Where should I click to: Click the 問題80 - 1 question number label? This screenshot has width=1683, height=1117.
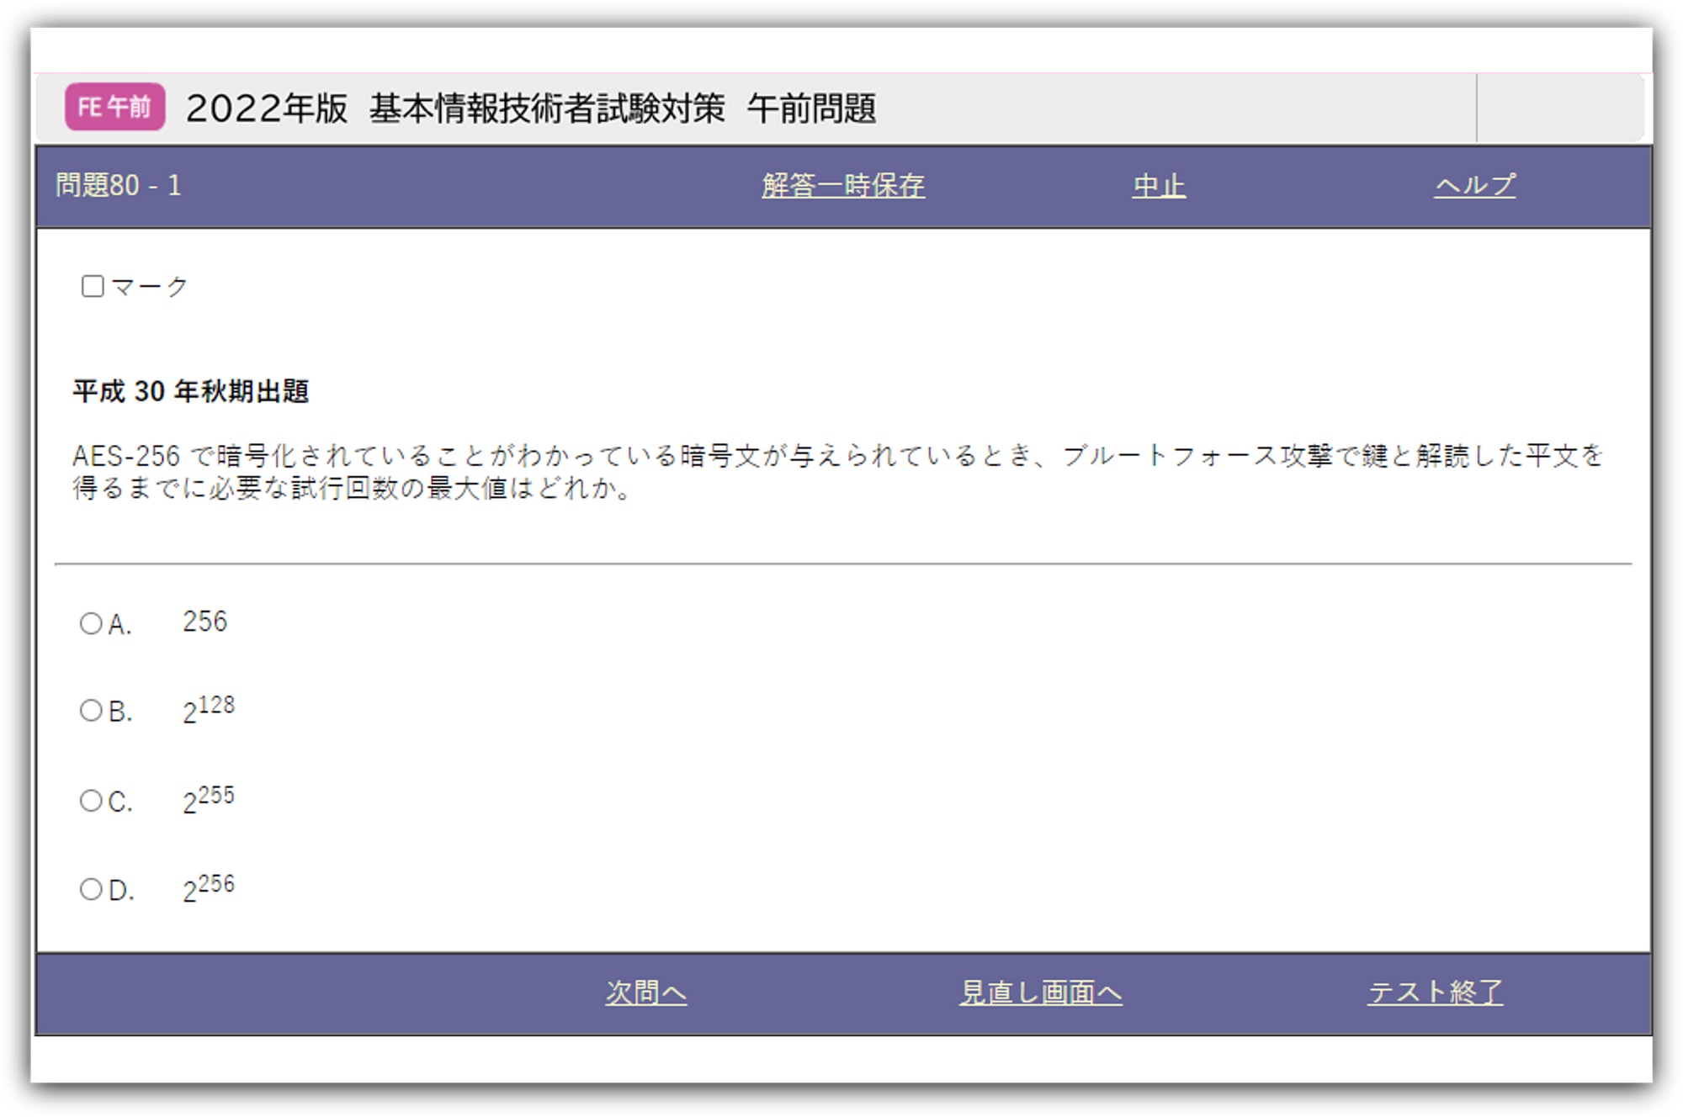point(119,185)
